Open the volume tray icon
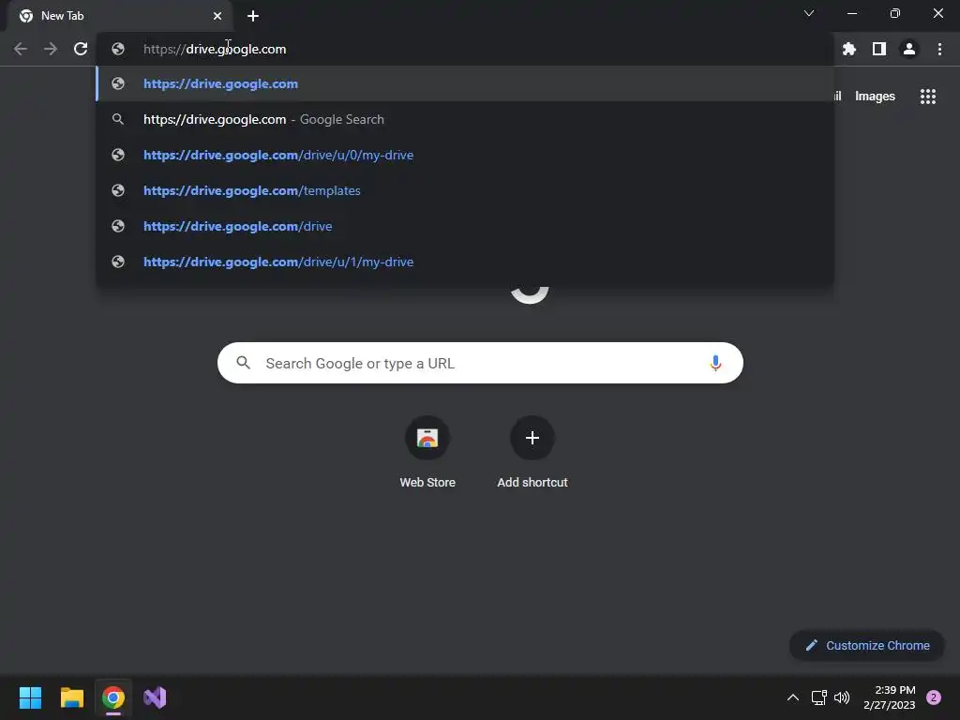This screenshot has width=960, height=720. (842, 697)
